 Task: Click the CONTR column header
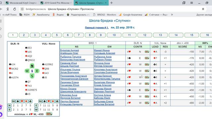point(138,47)
